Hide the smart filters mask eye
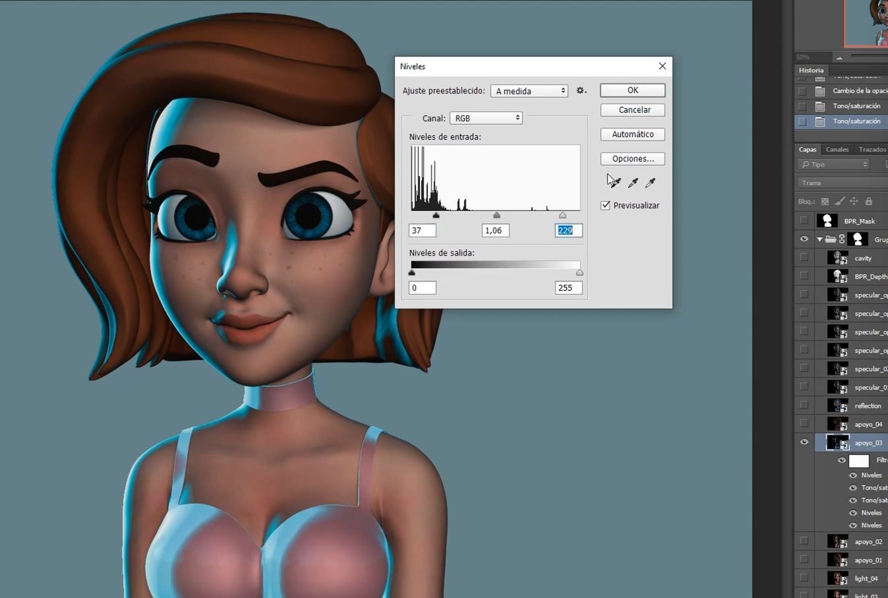Viewport: 888px width, 598px height. click(842, 461)
